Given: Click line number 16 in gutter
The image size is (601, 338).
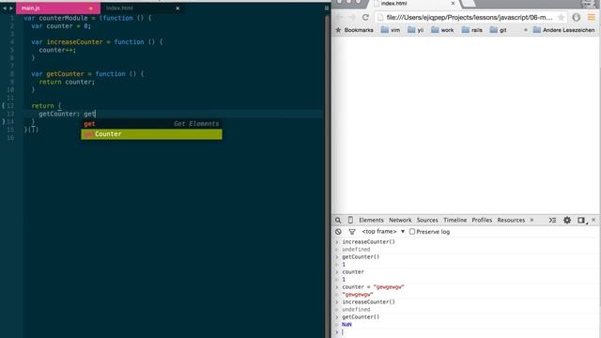Looking at the screenshot, I should coord(10,138).
